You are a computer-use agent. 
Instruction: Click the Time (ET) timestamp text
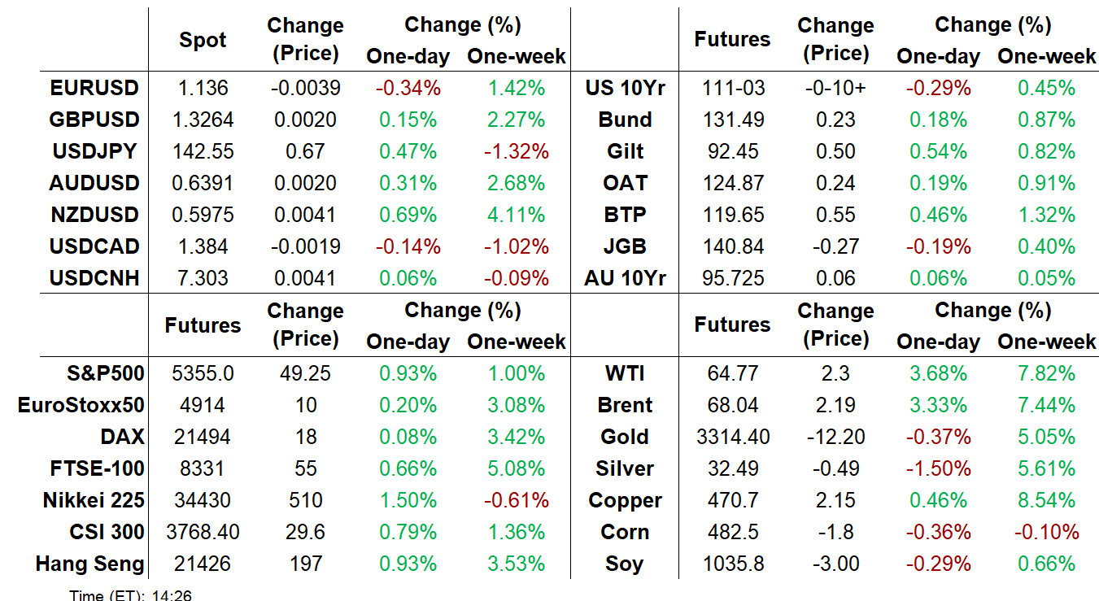coord(130,595)
